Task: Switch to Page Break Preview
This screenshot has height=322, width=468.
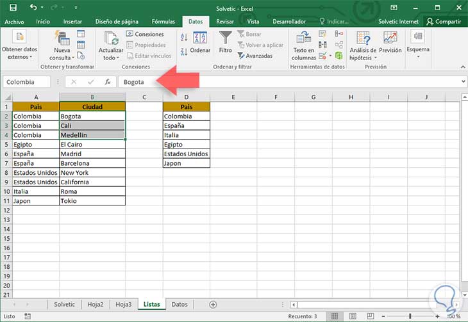Action: coord(371,316)
